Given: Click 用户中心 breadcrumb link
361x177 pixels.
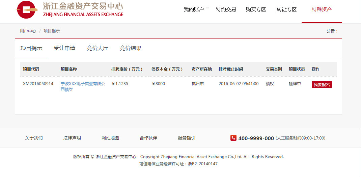Looking at the screenshot, I should 28,31.
